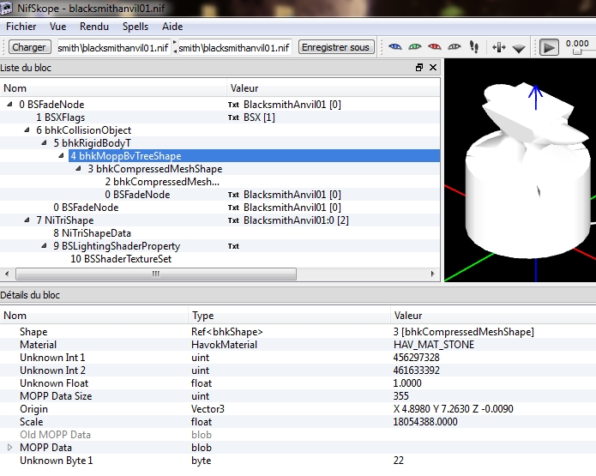Click the grey eye view icon
The height and width of the screenshot is (476, 596).
(x=455, y=47)
